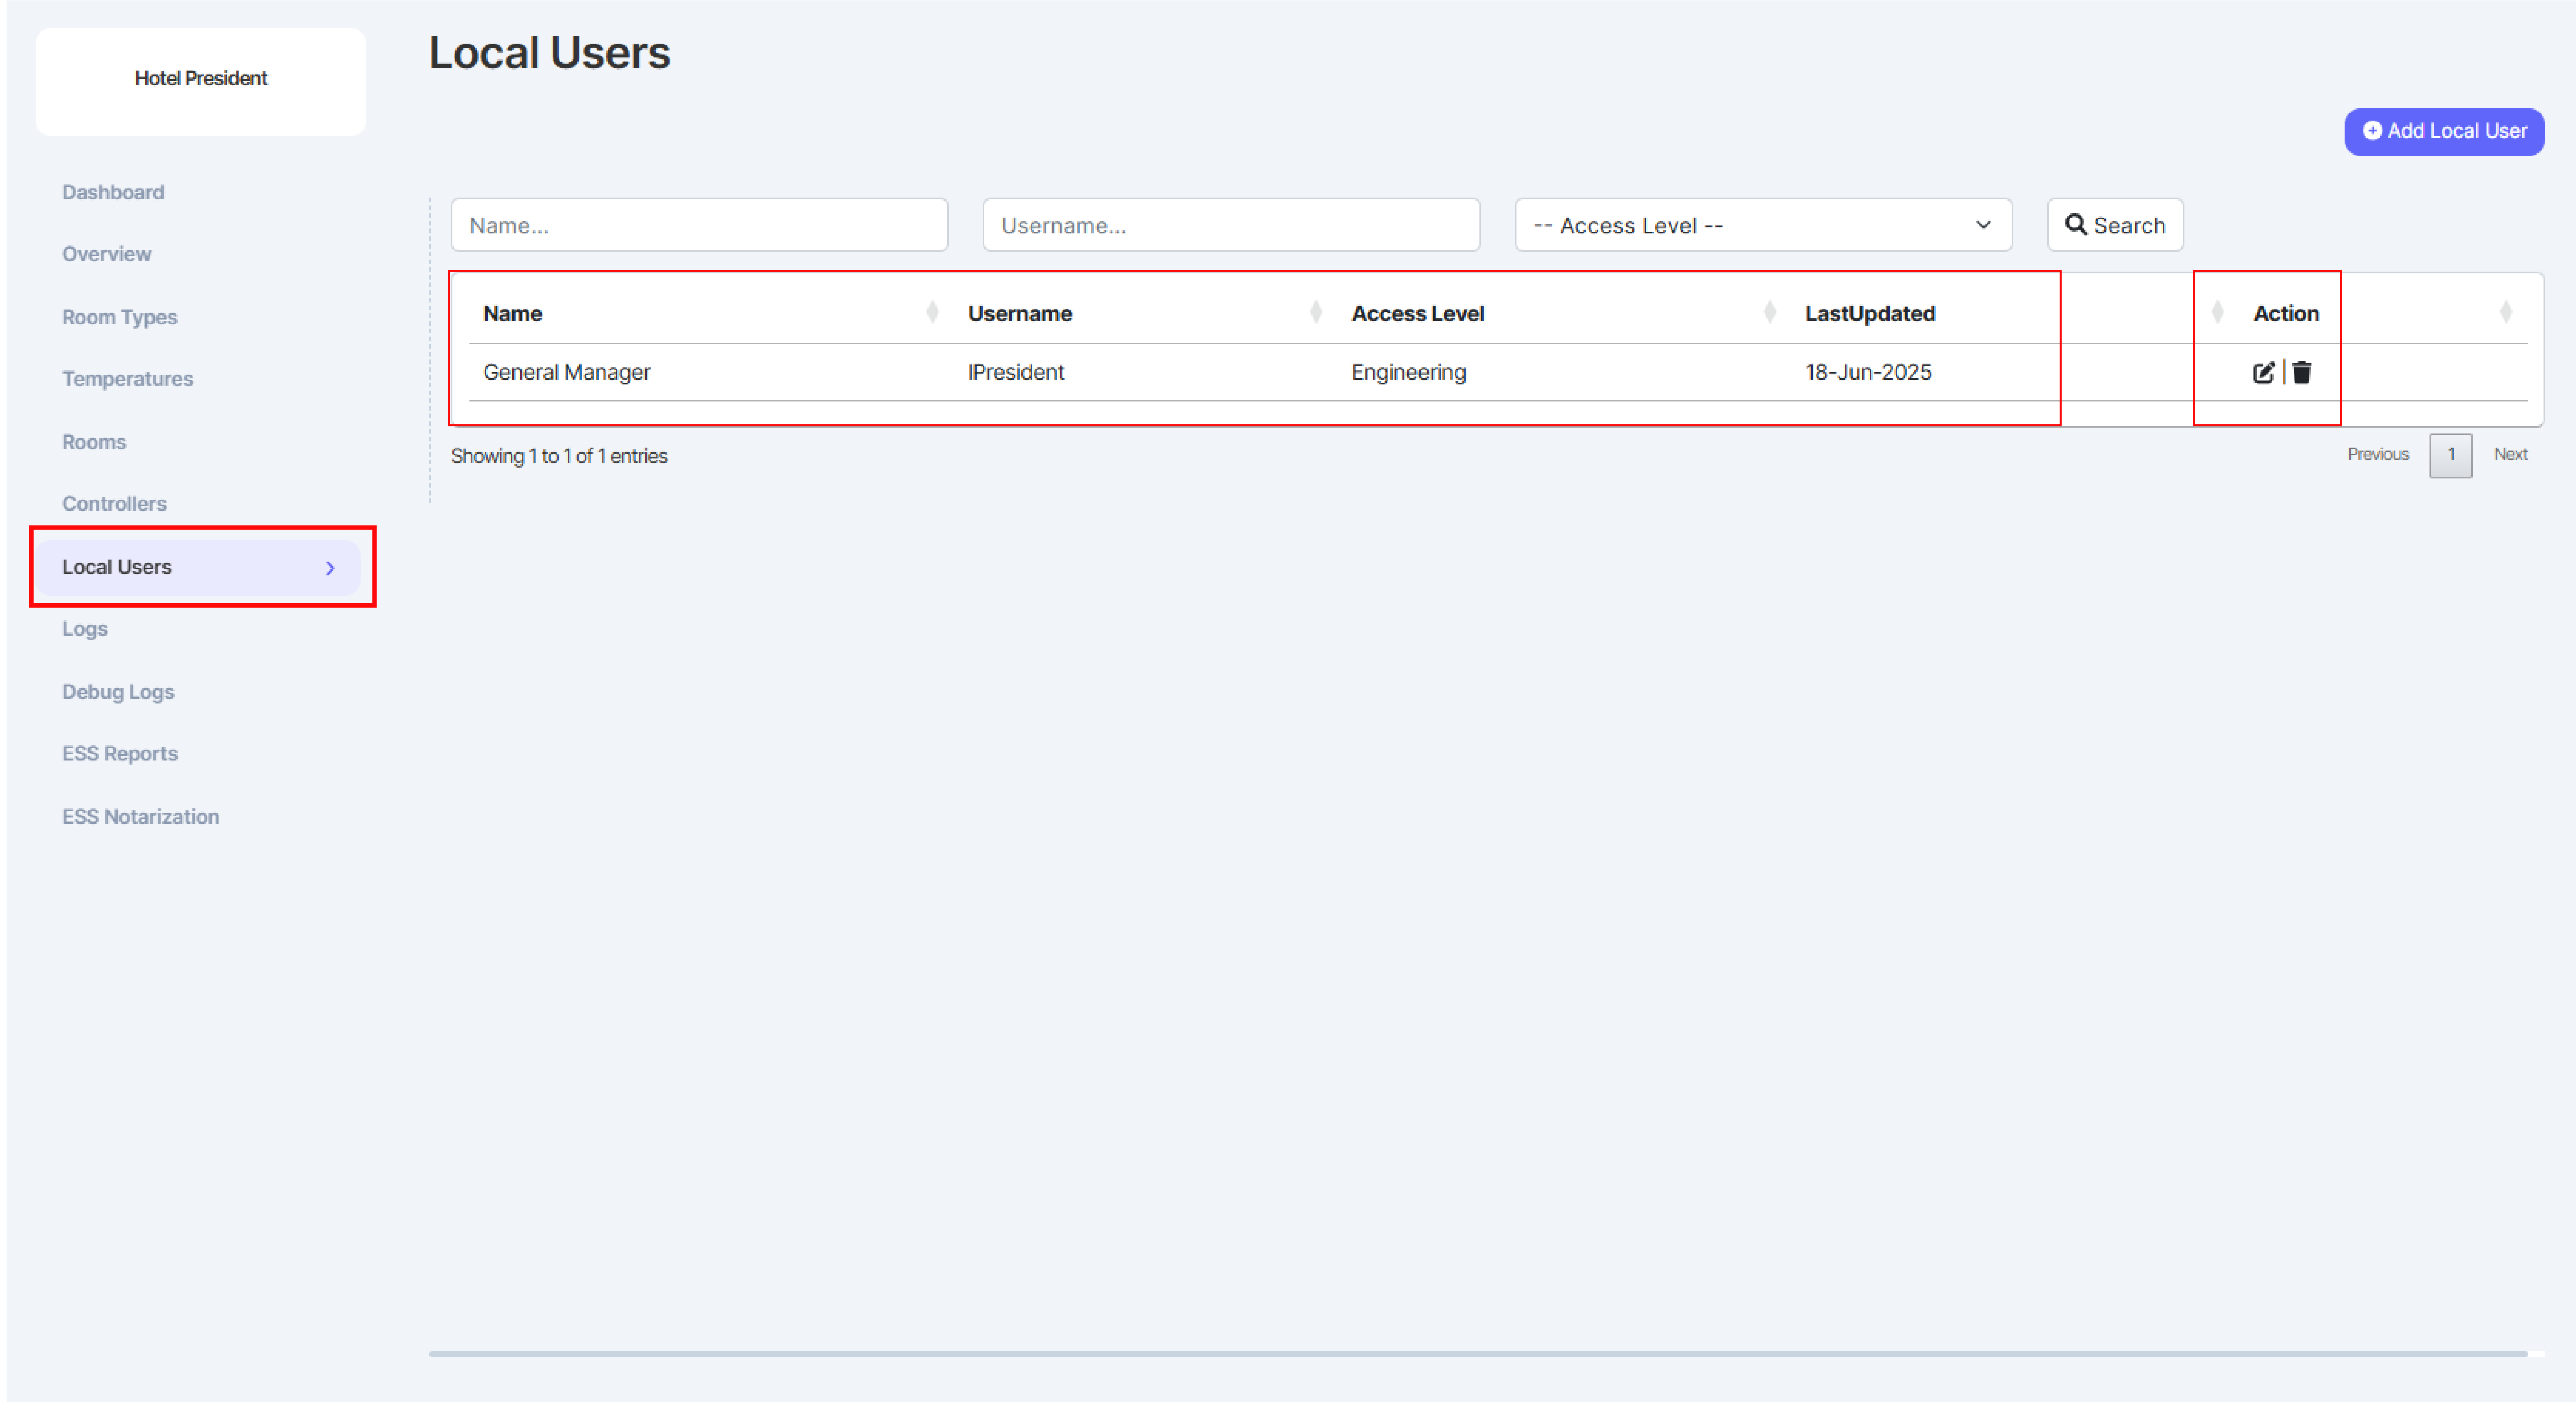
Task: Sort table by Name column arrows
Action: click(x=932, y=313)
